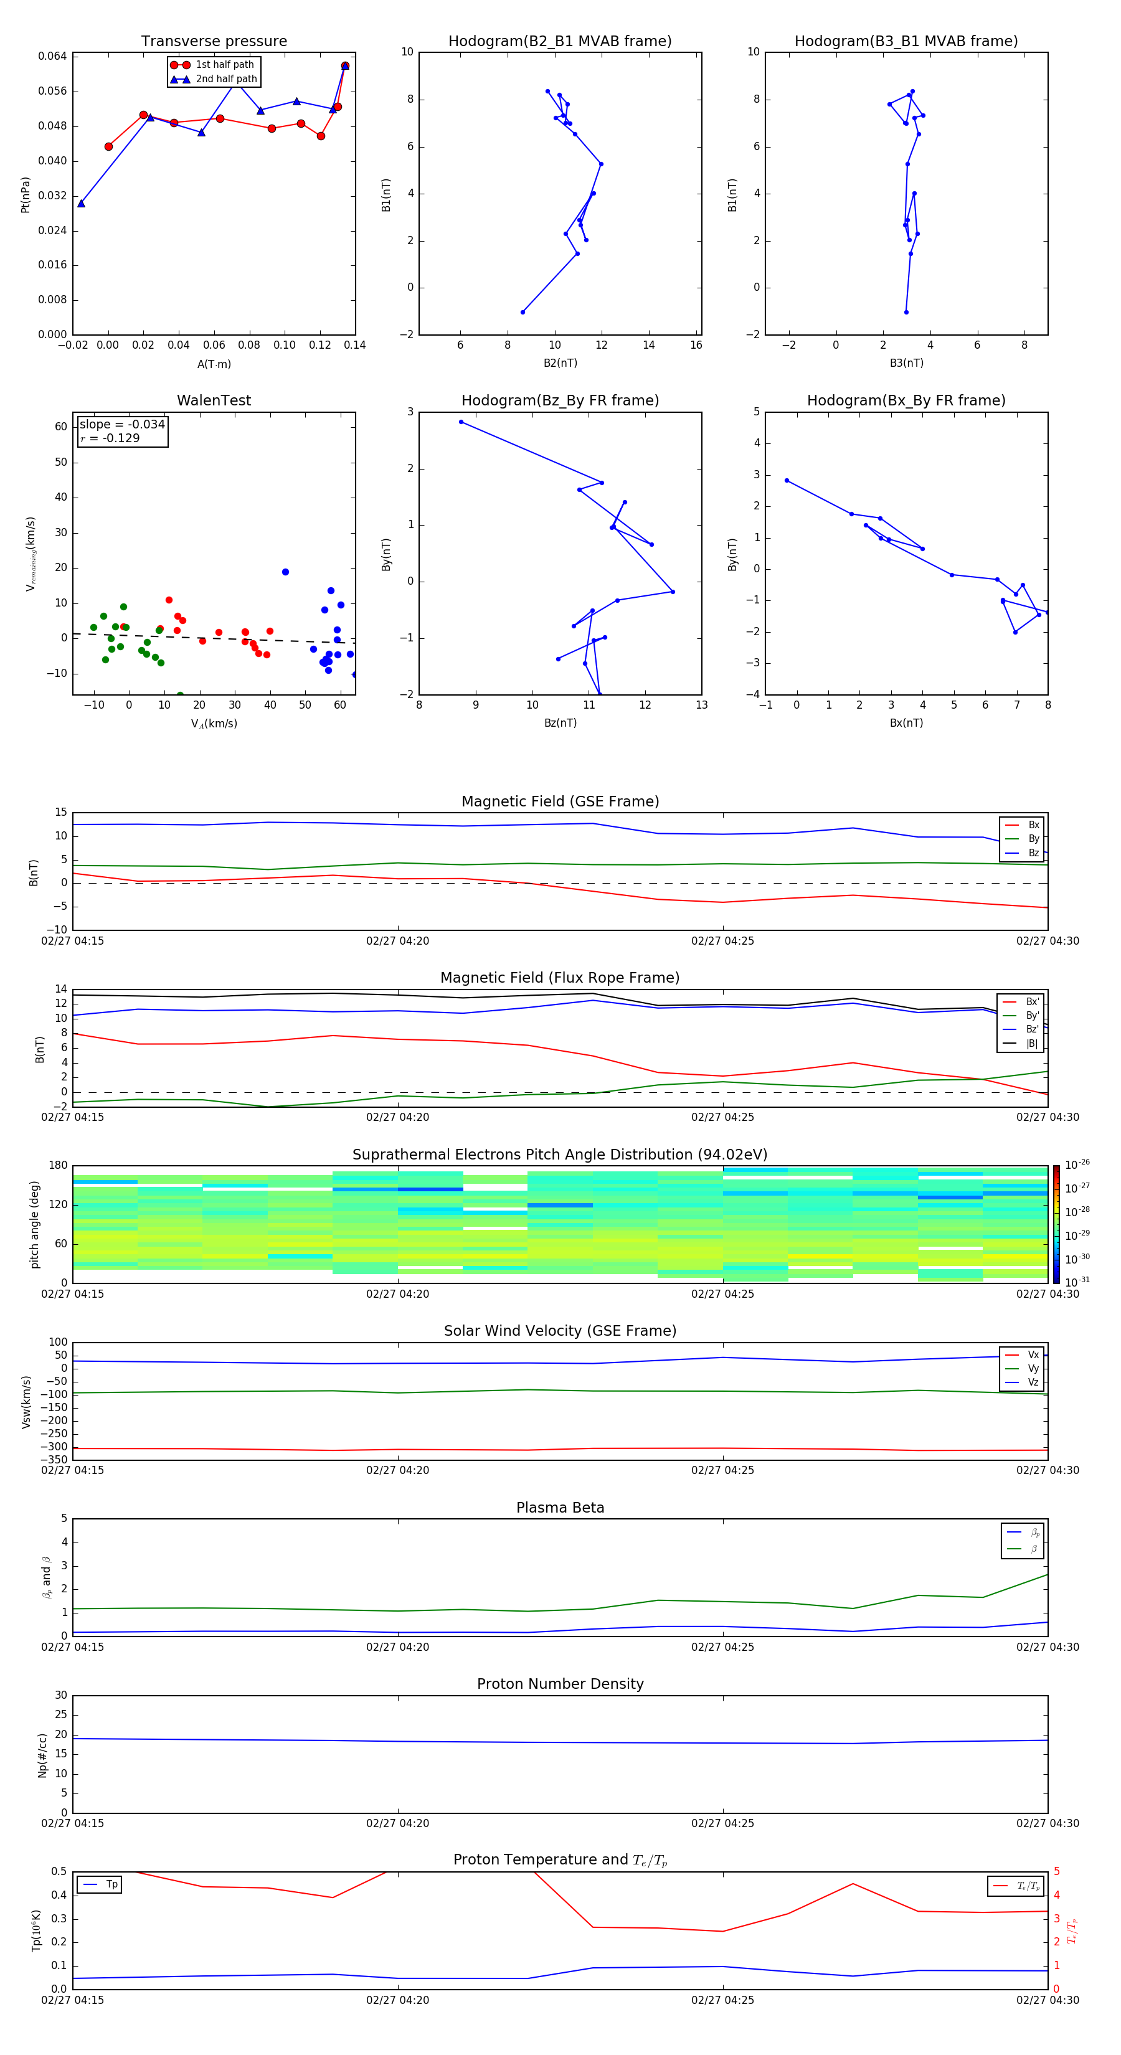Click the first blue triangle on Transverse pressure curve
The image size is (1121, 2055).
click(x=82, y=204)
